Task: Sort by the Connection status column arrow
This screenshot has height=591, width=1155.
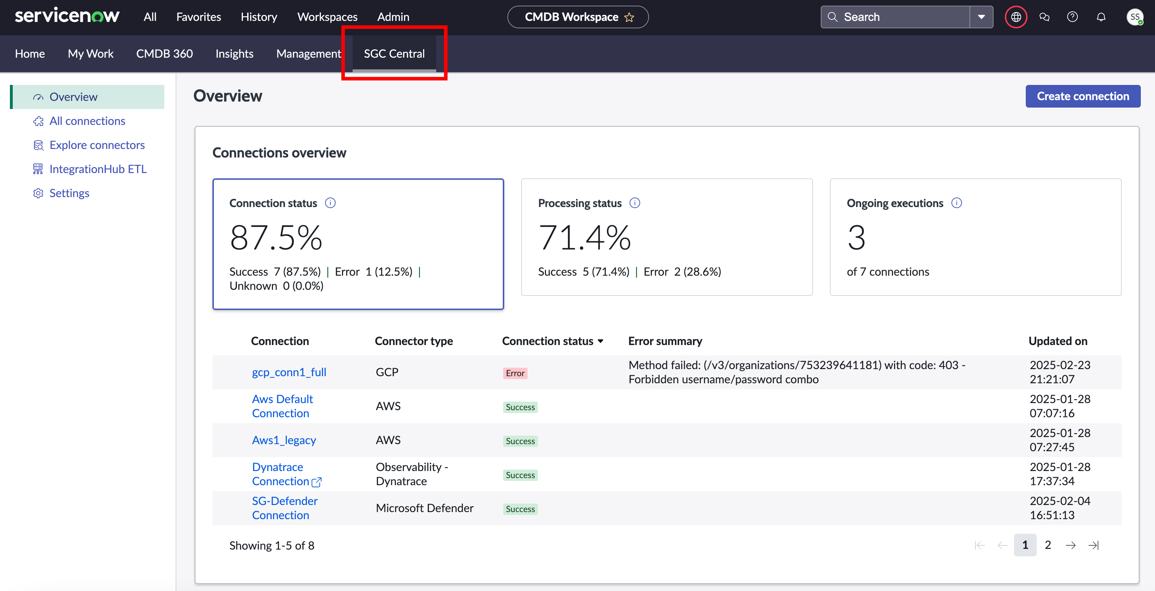Action: (601, 342)
